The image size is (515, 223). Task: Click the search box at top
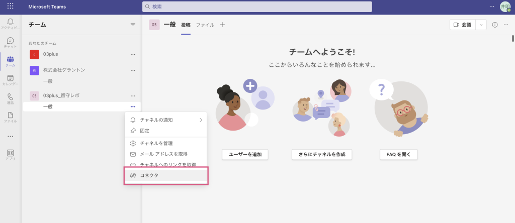257,7
